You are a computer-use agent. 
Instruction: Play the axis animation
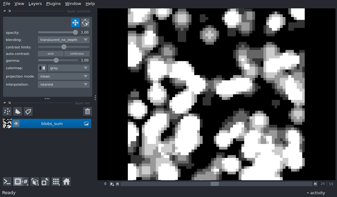[112, 184]
